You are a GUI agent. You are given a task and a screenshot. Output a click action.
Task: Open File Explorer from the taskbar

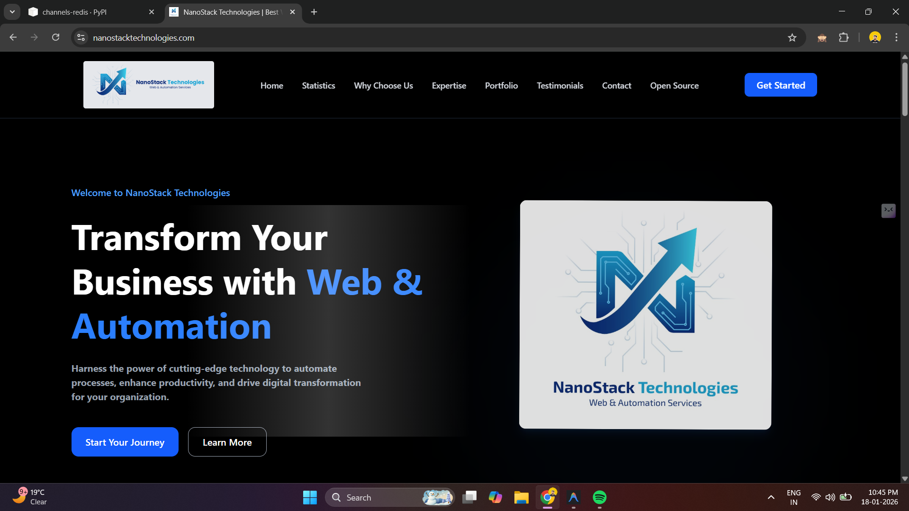(521, 497)
